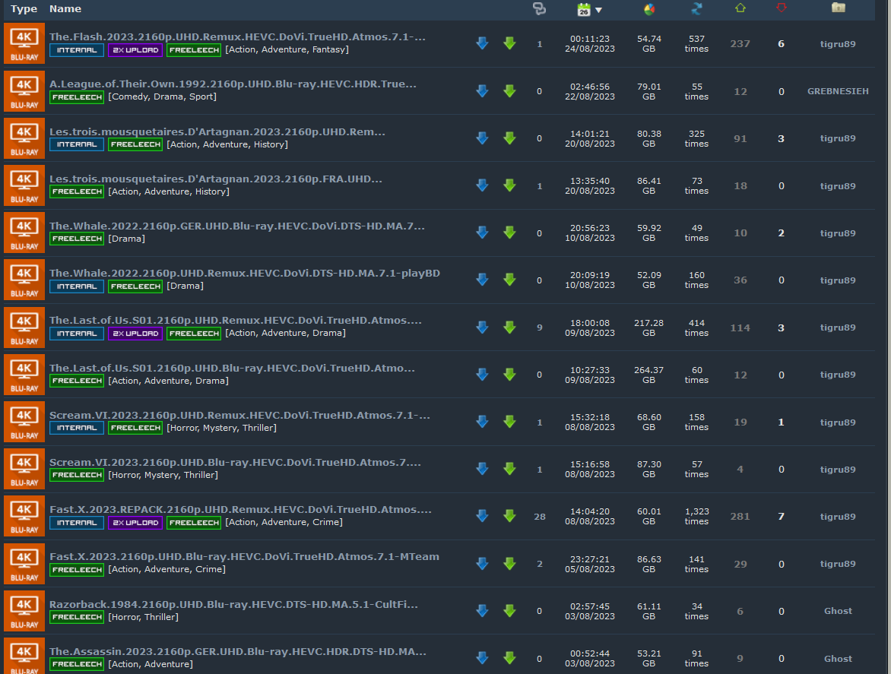Screen dimensions: 891x674
Task: Click '537 times' snatched count on The.Flash row
Action: 696,44
